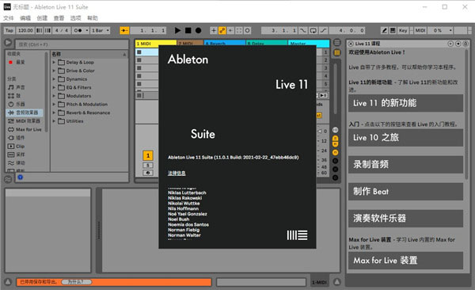
Task: Select the 声音 music note category
Action: (x=17, y=87)
